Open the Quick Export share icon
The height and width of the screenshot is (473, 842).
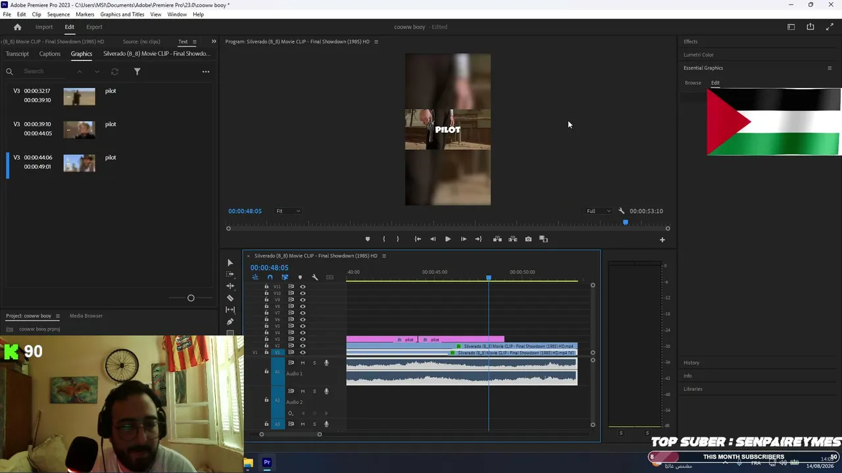(x=810, y=27)
